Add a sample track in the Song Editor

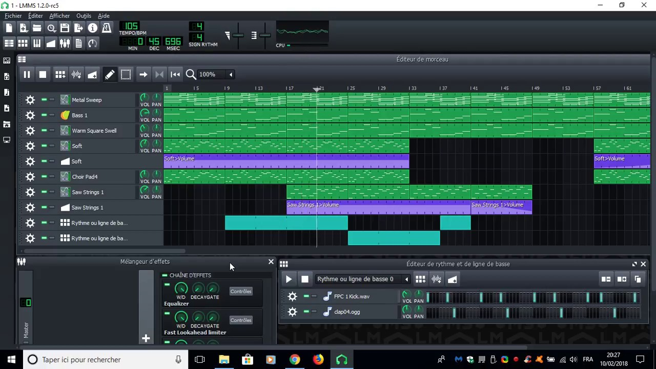pos(76,75)
